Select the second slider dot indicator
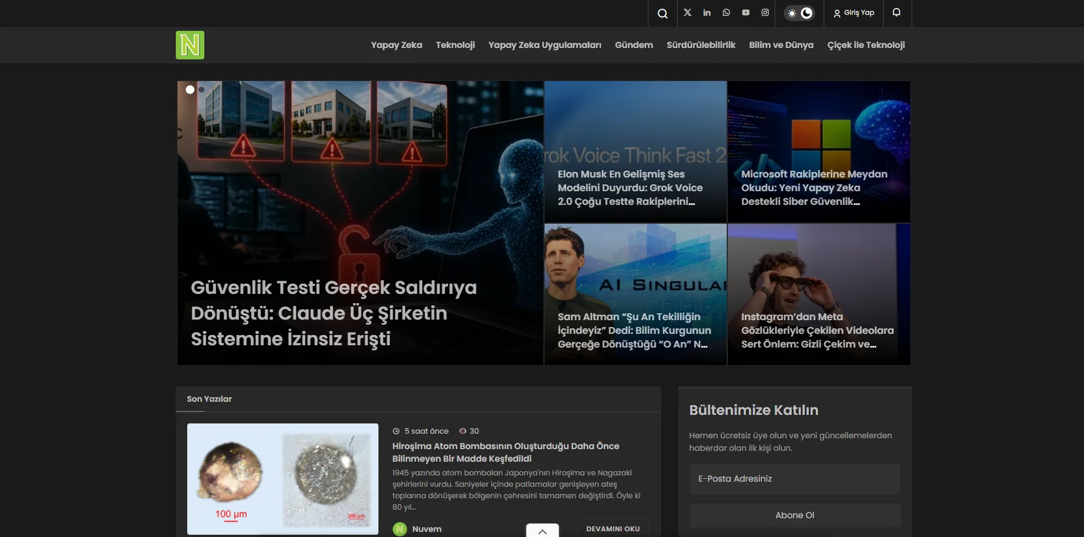1084x537 pixels. [202, 90]
